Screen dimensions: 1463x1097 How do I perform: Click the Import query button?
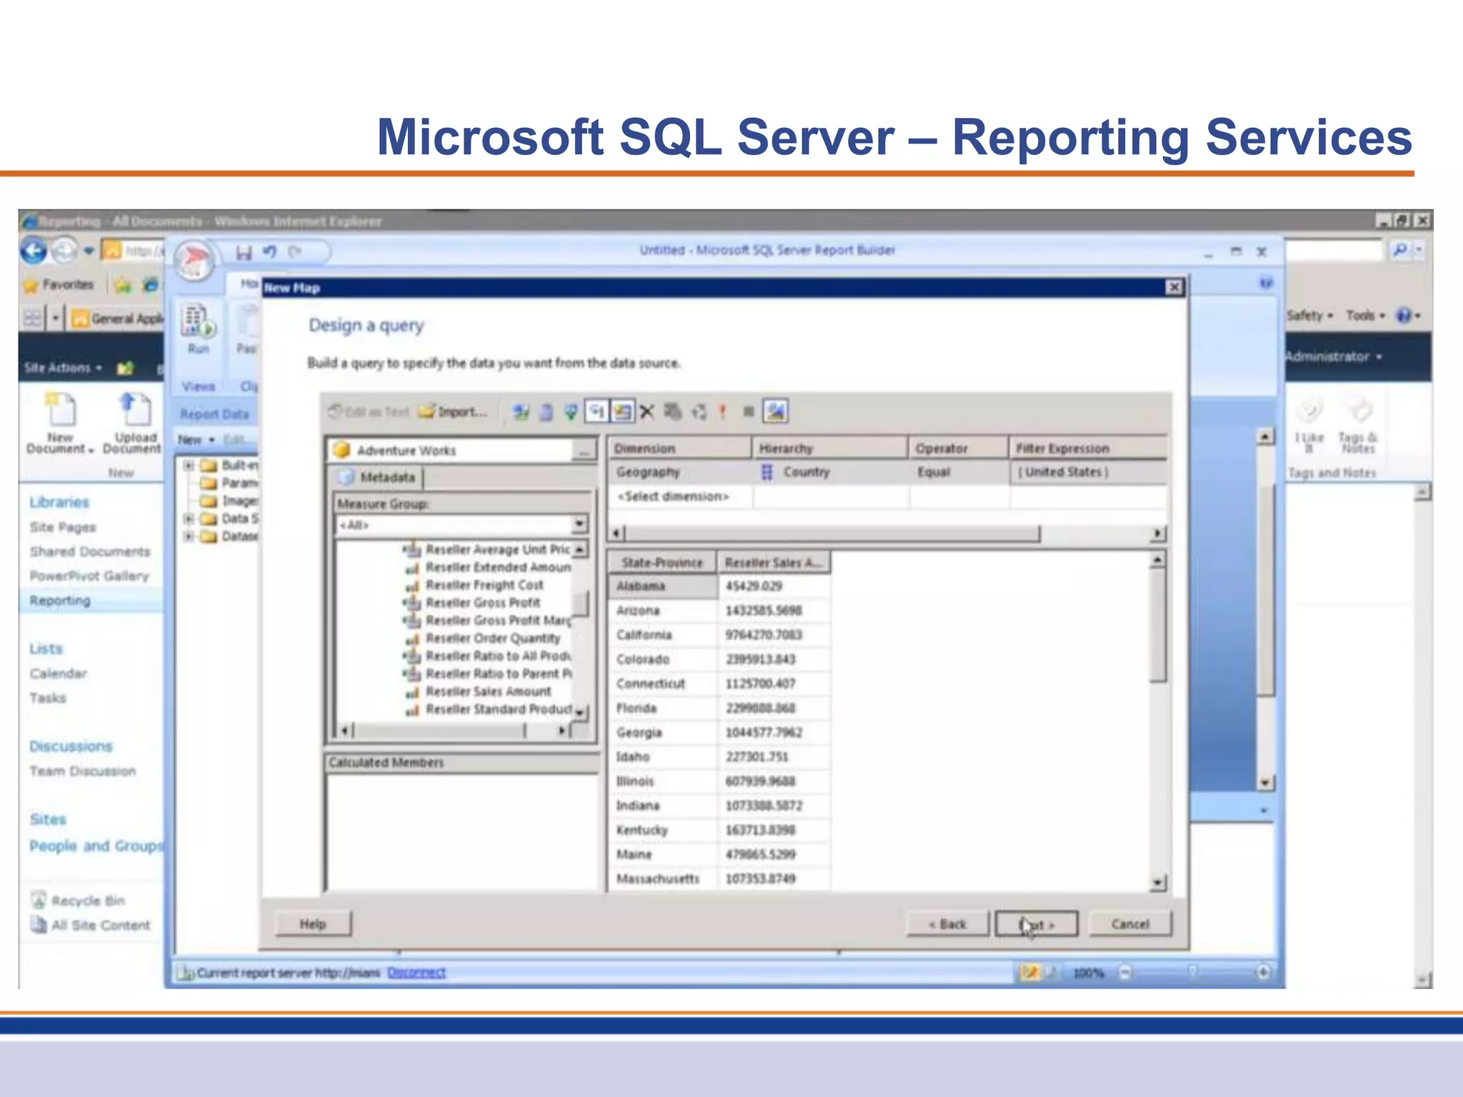pos(453,411)
